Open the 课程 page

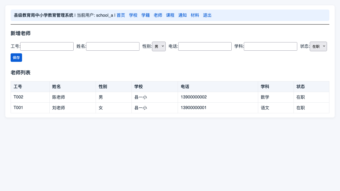(x=170, y=15)
